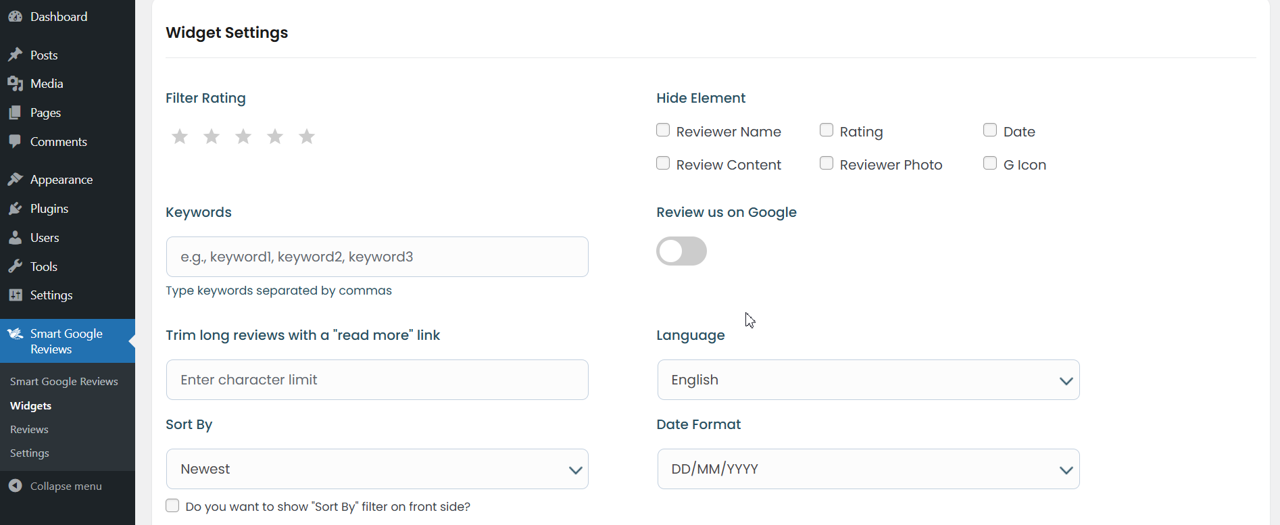
Task: Click the Media icon in sidebar
Action: coord(16,84)
